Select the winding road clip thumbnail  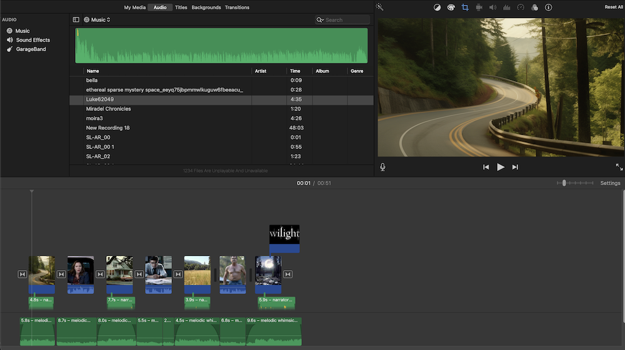coord(41,271)
